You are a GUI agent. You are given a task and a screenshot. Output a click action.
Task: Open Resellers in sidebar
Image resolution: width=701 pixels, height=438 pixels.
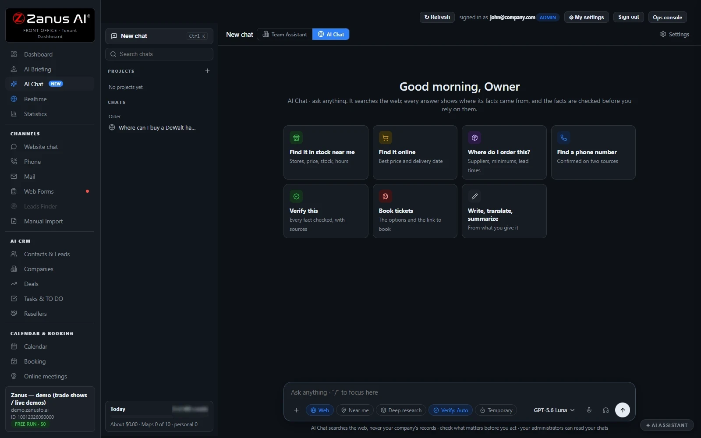tap(50, 314)
